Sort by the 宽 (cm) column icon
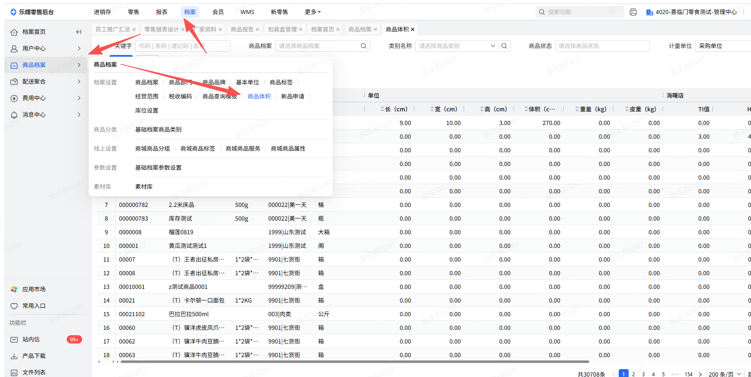Image resolution: width=751 pixels, height=377 pixels. (432, 109)
